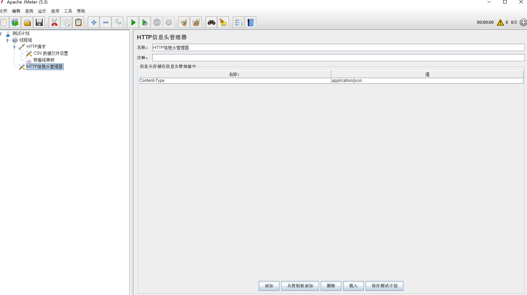The image size is (527, 295).
Task: Collapse the 测试计划 tree handle
Action: [x=1, y=34]
